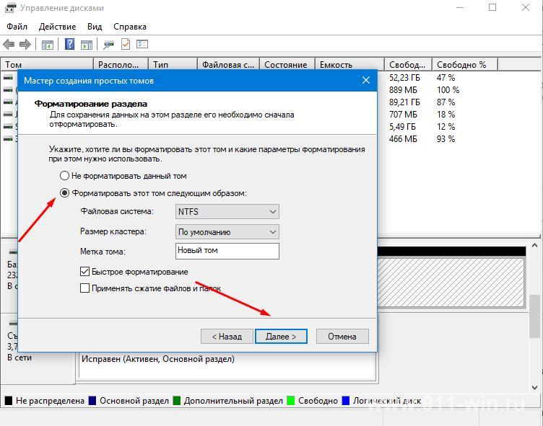This screenshot has width=543, height=426.
Task: Click the '100 %' free percent cell
Action: tap(448, 90)
